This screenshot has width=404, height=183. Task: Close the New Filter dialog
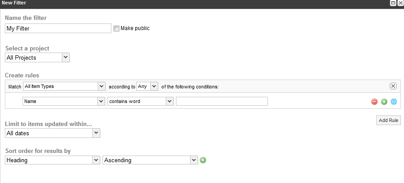pyautogui.click(x=400, y=3)
